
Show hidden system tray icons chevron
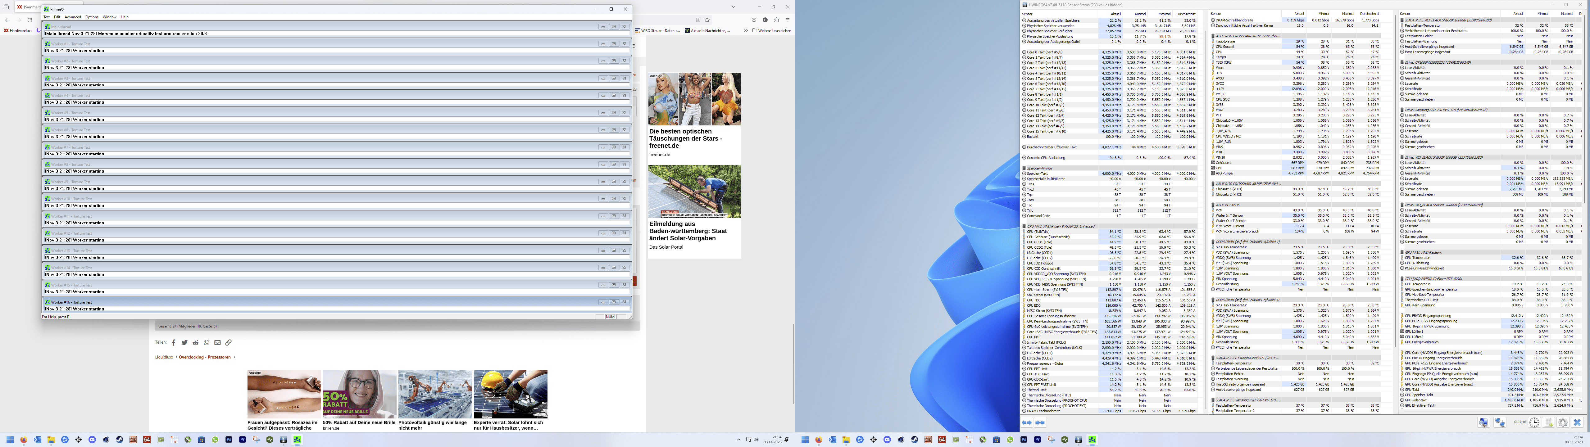[738, 440]
